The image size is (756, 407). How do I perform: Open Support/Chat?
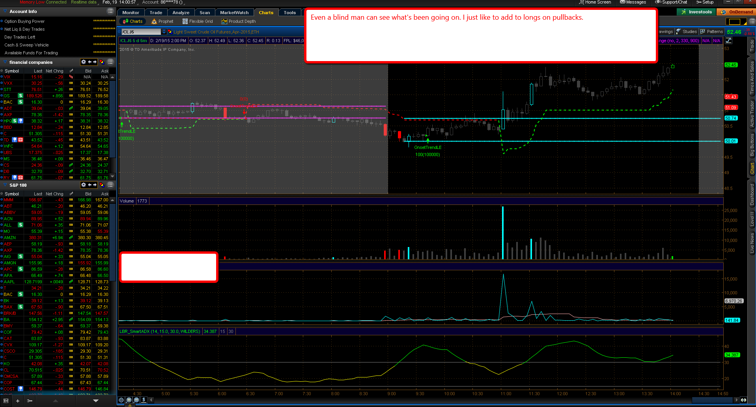(671, 2)
